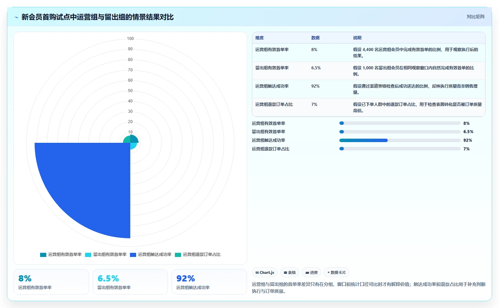Screen dimensions: 499x308
Task: Click the small cyan polar chart segment
Action: (x=133, y=146)
